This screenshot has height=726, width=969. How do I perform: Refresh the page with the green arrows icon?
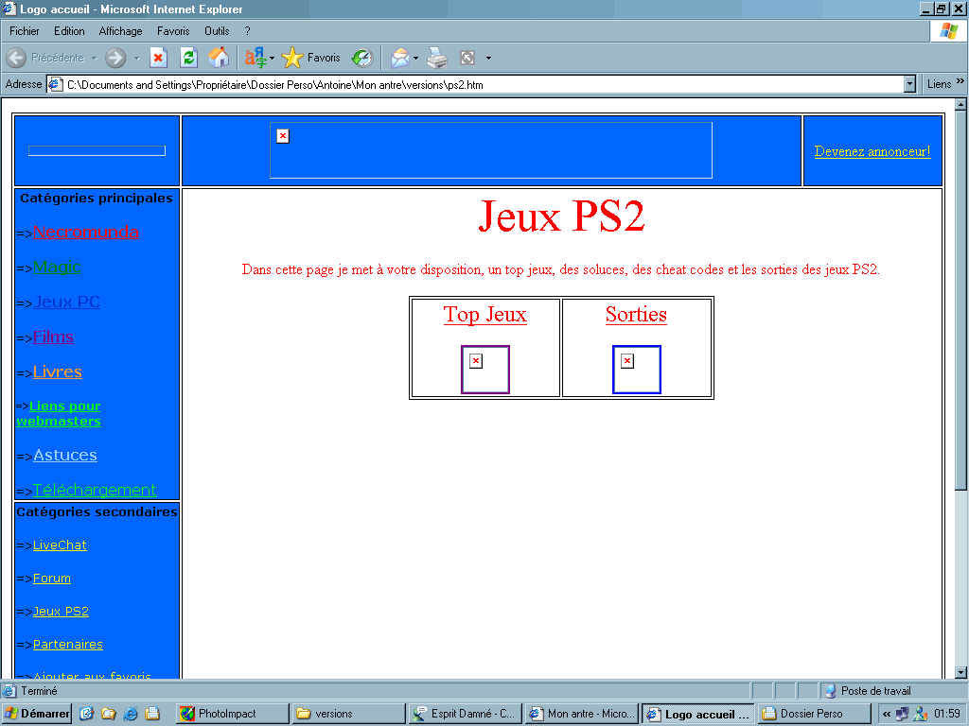(x=188, y=58)
